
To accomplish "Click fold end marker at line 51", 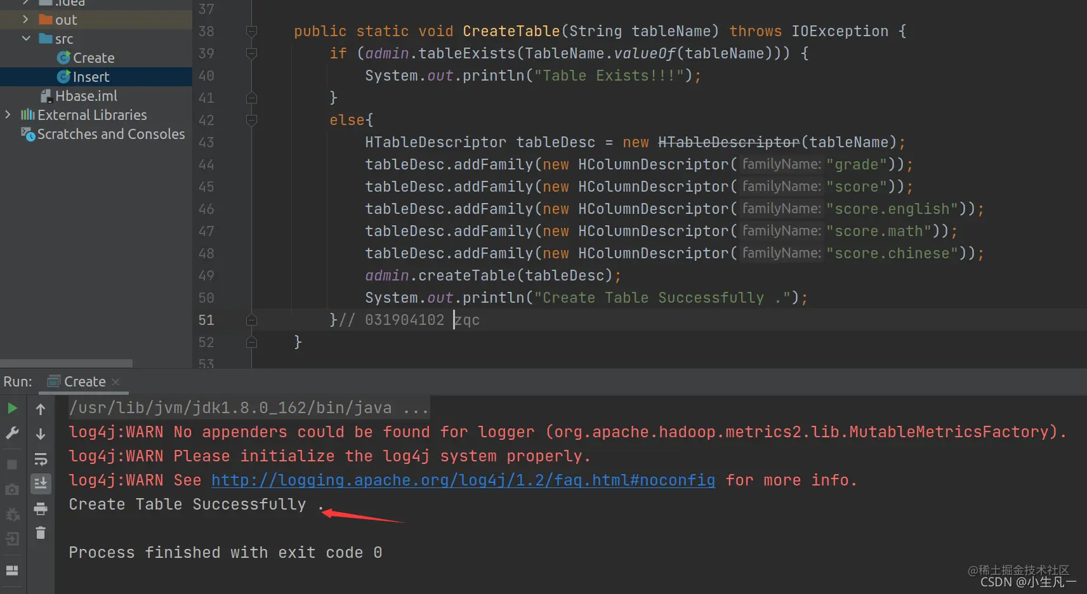I will [x=251, y=320].
